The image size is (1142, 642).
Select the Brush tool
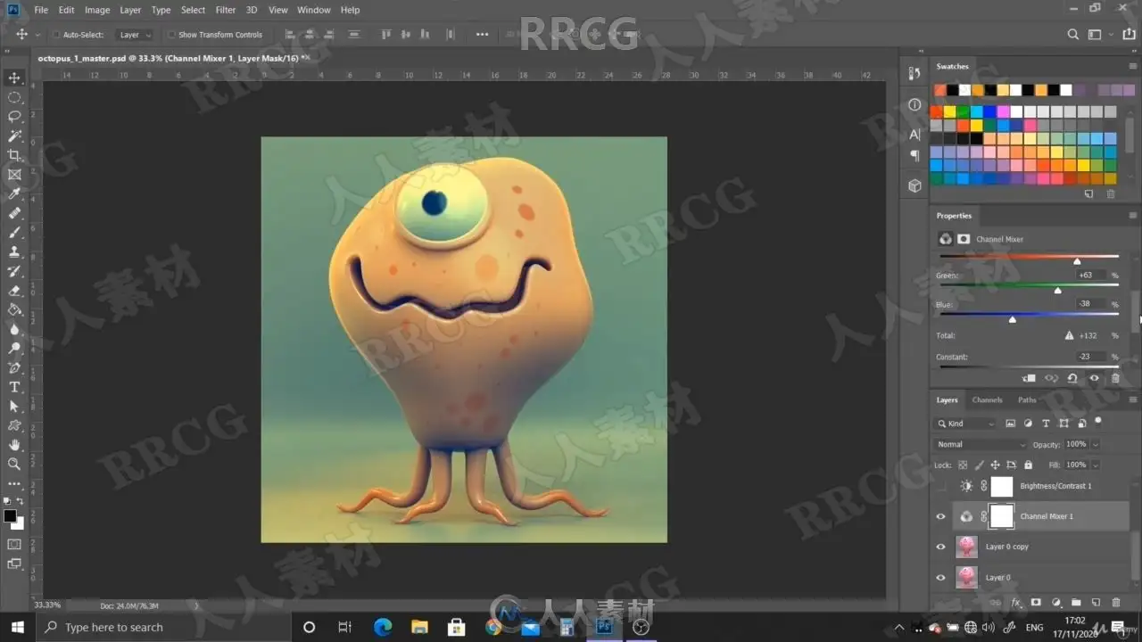(x=14, y=233)
